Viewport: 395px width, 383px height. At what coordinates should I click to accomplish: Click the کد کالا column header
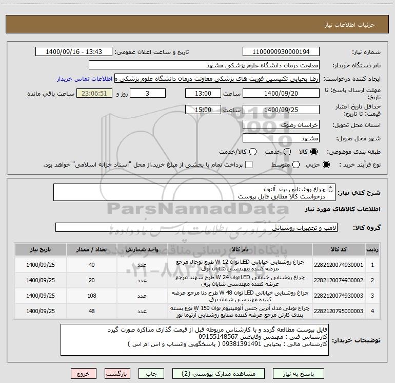point(339,249)
